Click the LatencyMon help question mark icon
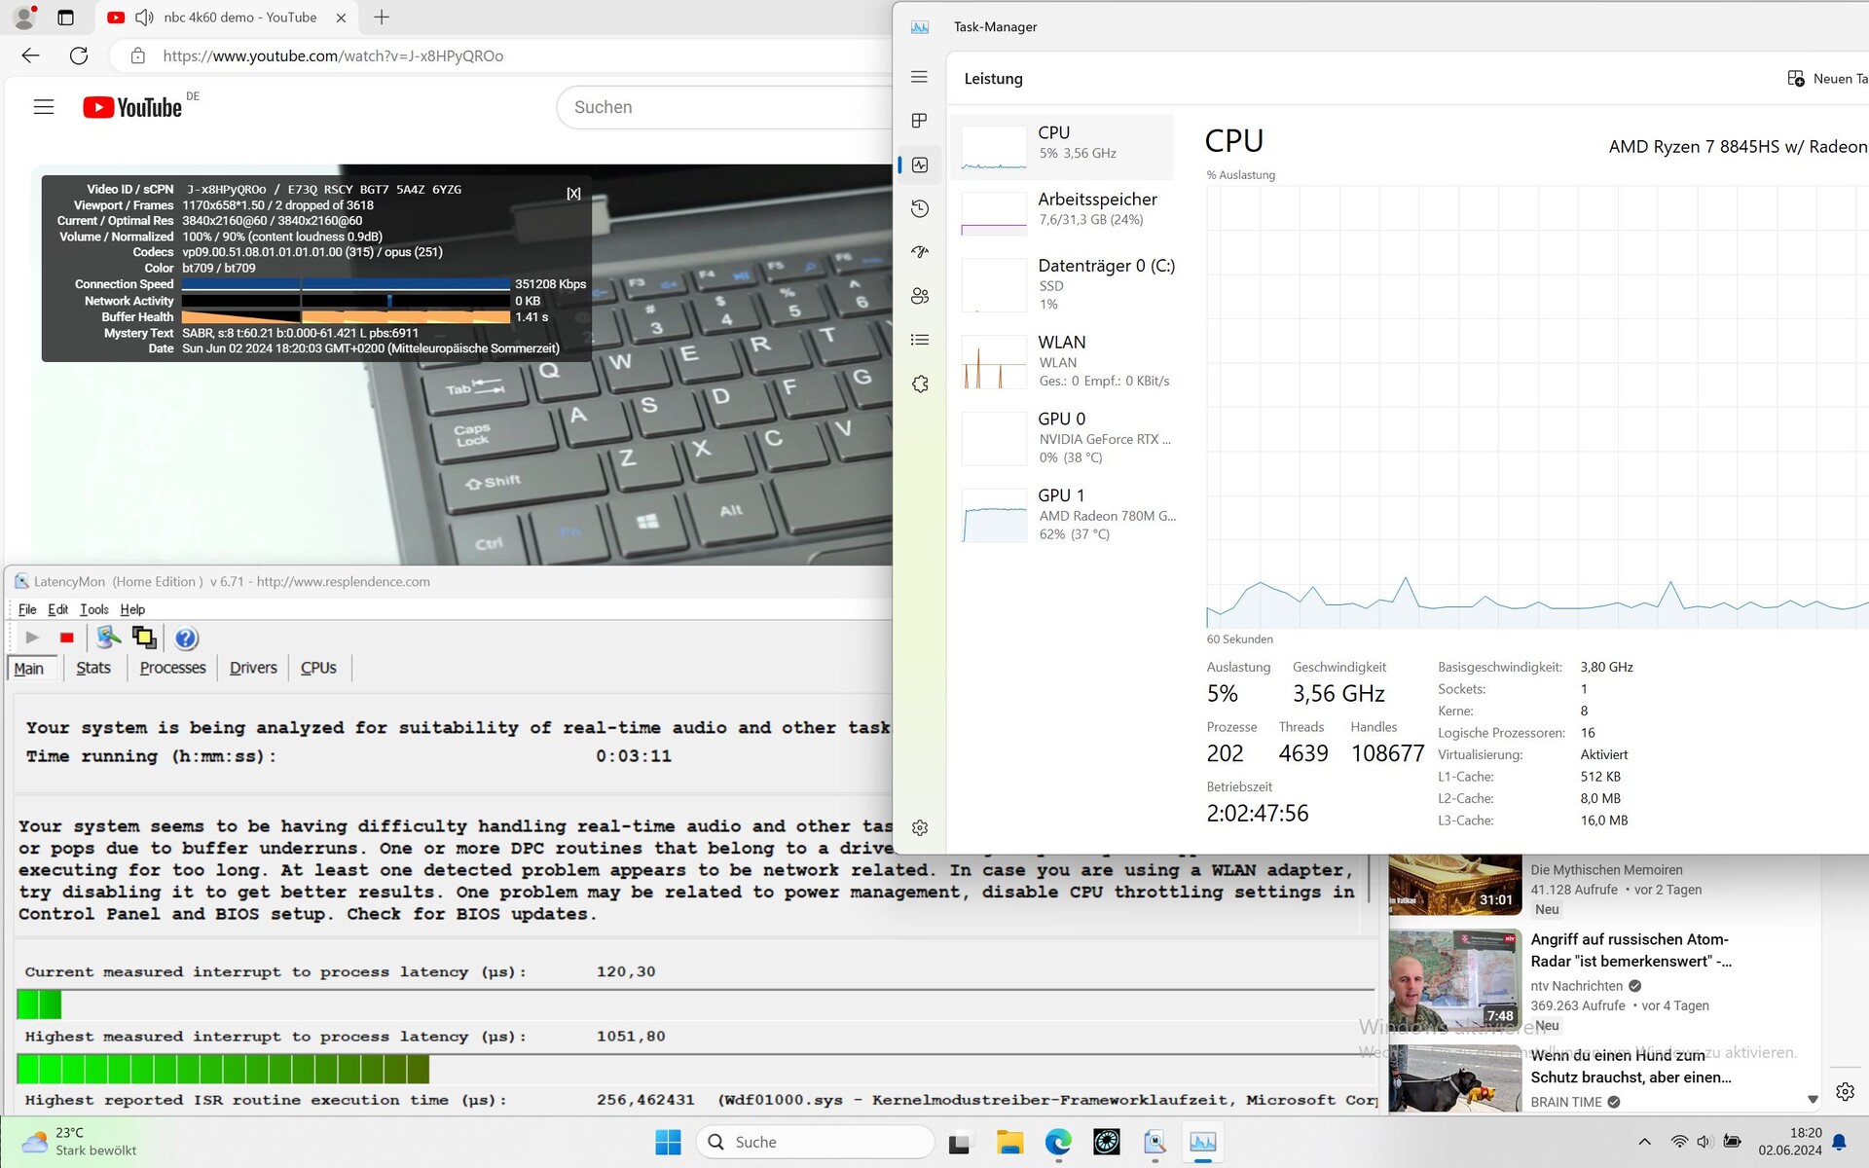 click(186, 638)
